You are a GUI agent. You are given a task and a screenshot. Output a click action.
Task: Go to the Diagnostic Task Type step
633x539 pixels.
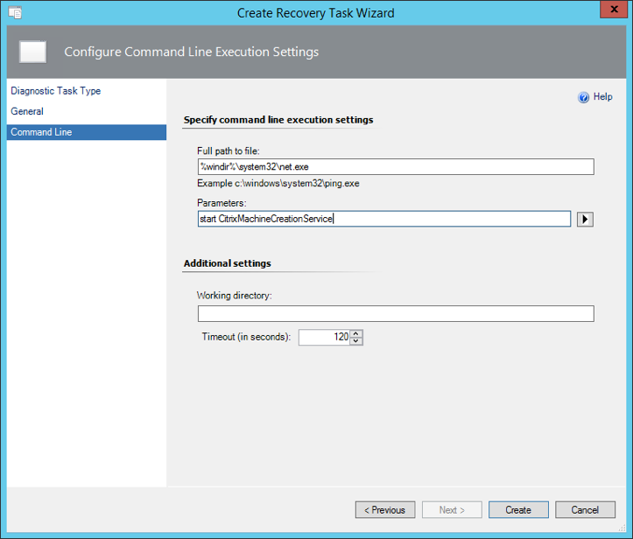click(55, 91)
